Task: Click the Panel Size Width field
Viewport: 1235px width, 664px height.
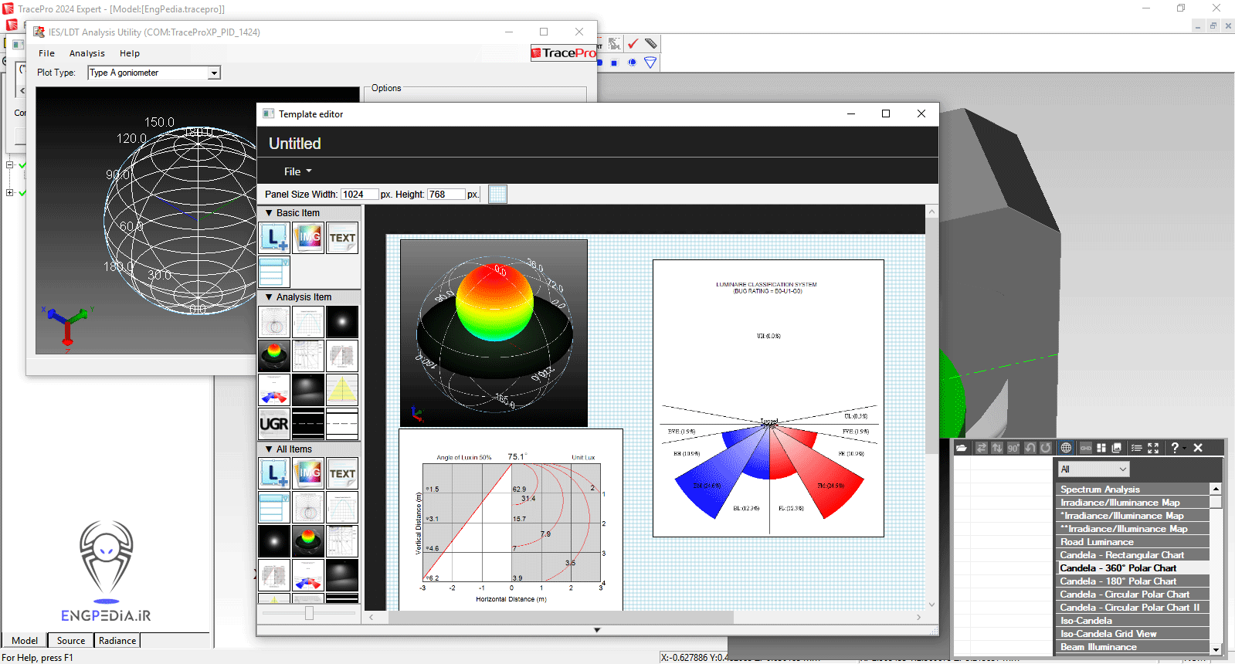Action: click(359, 195)
